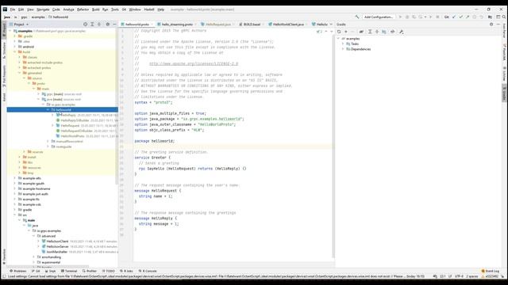Open the Event Log
Viewport: 508px width, 285px height.
[x=491, y=271]
